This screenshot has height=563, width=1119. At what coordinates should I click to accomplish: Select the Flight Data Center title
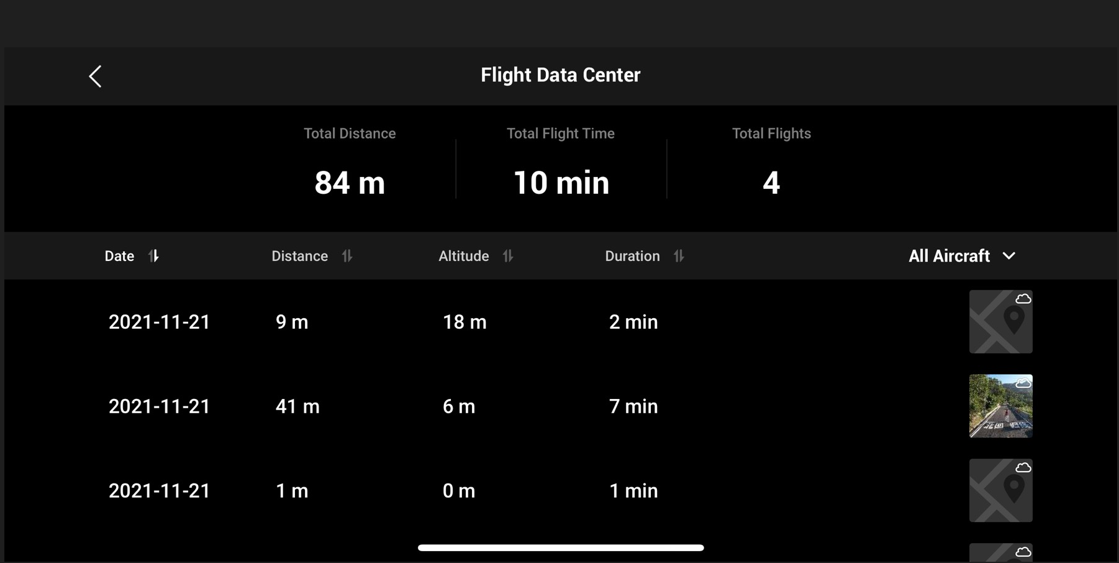(559, 75)
